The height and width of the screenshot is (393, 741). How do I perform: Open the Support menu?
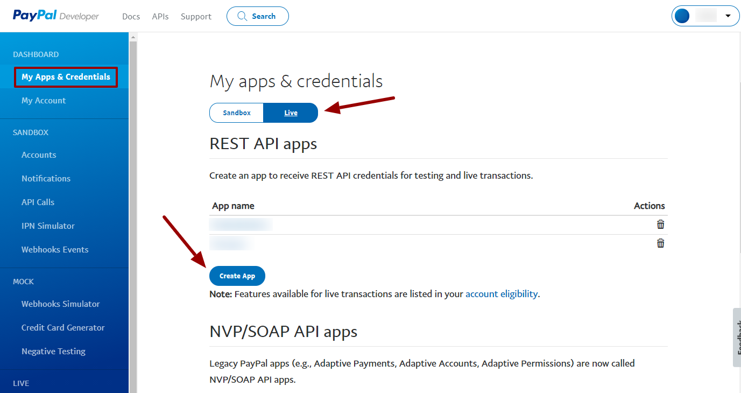coord(196,17)
